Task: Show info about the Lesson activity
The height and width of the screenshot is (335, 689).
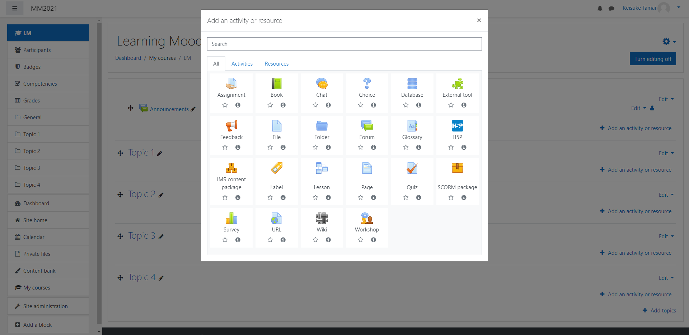Action: coord(328,197)
